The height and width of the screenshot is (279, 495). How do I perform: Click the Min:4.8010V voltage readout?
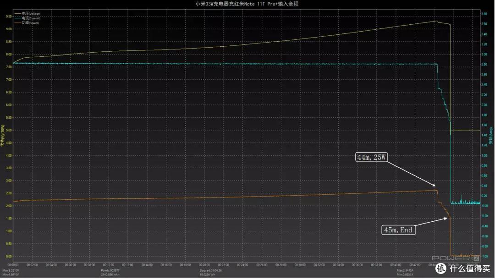coord(11,274)
